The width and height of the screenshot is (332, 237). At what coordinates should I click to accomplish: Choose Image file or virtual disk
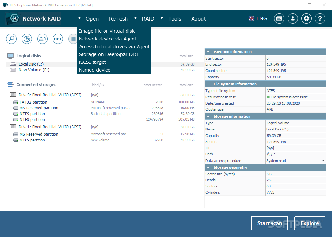[x=114, y=31]
